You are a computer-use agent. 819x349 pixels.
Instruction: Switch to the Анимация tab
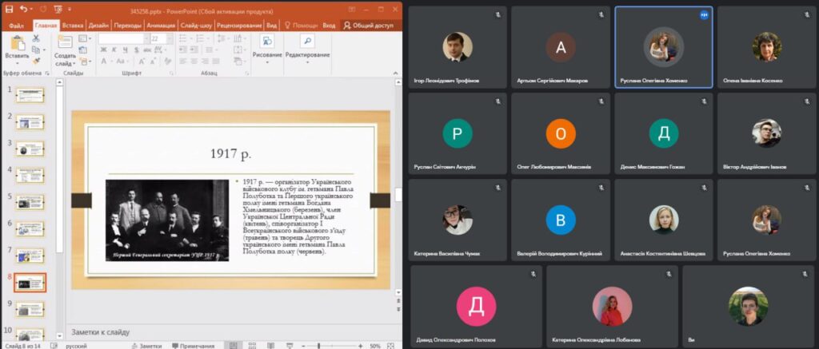(160, 26)
